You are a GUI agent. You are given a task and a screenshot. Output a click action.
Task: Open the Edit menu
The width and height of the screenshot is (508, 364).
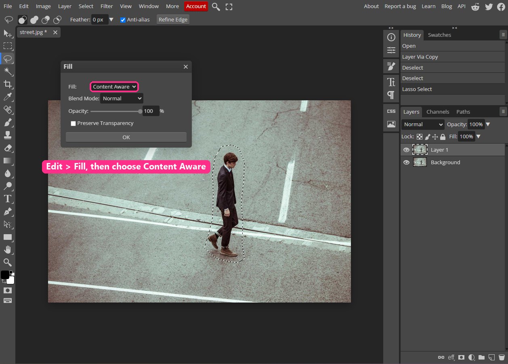point(24,6)
